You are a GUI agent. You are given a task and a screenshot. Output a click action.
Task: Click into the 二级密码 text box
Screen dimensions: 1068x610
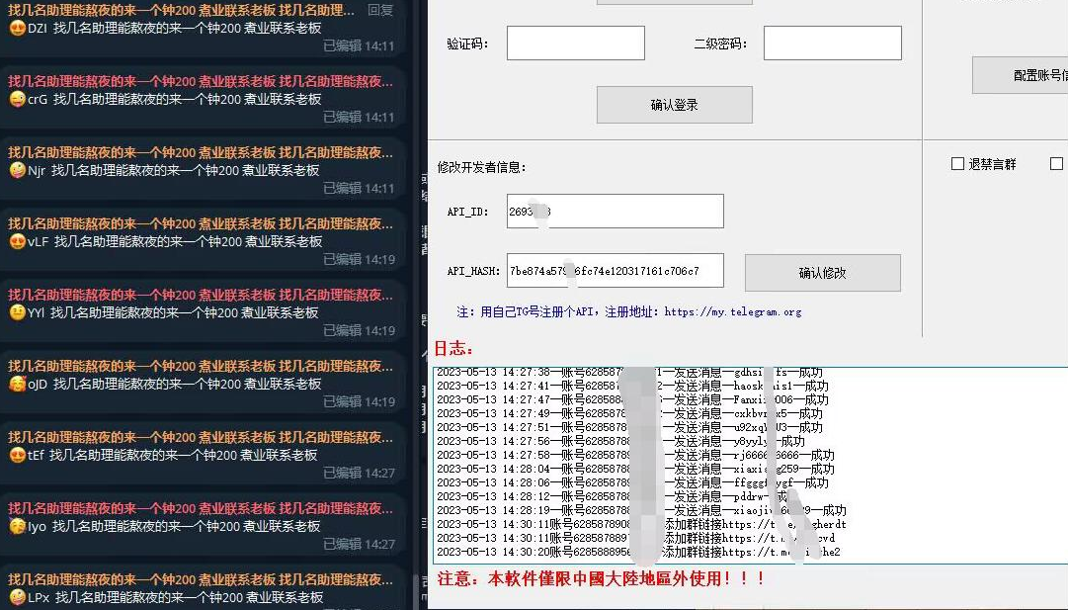[832, 44]
